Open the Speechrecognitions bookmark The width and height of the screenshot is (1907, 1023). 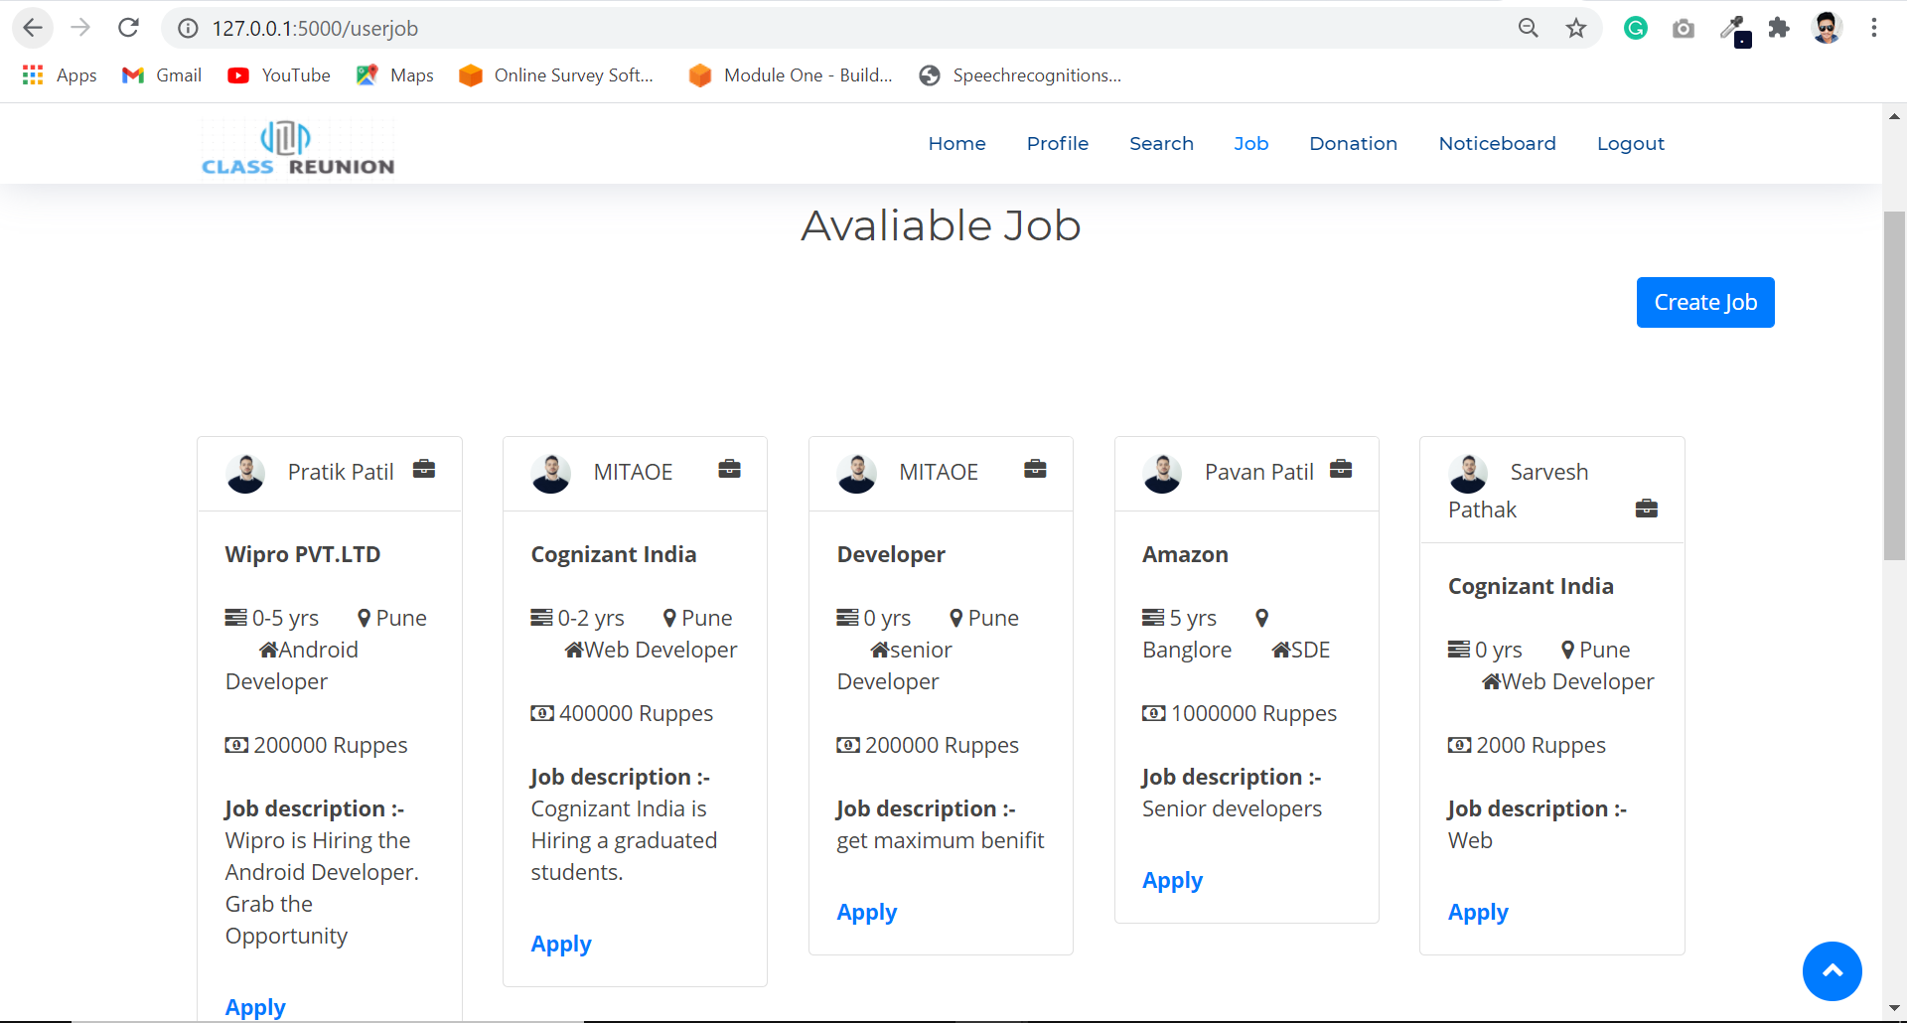[x=1020, y=75]
